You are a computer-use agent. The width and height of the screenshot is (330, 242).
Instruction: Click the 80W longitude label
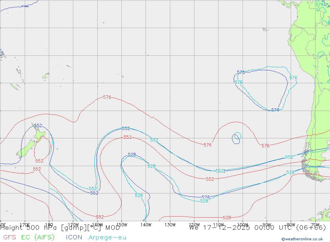pyautogui.click(x=291, y=225)
